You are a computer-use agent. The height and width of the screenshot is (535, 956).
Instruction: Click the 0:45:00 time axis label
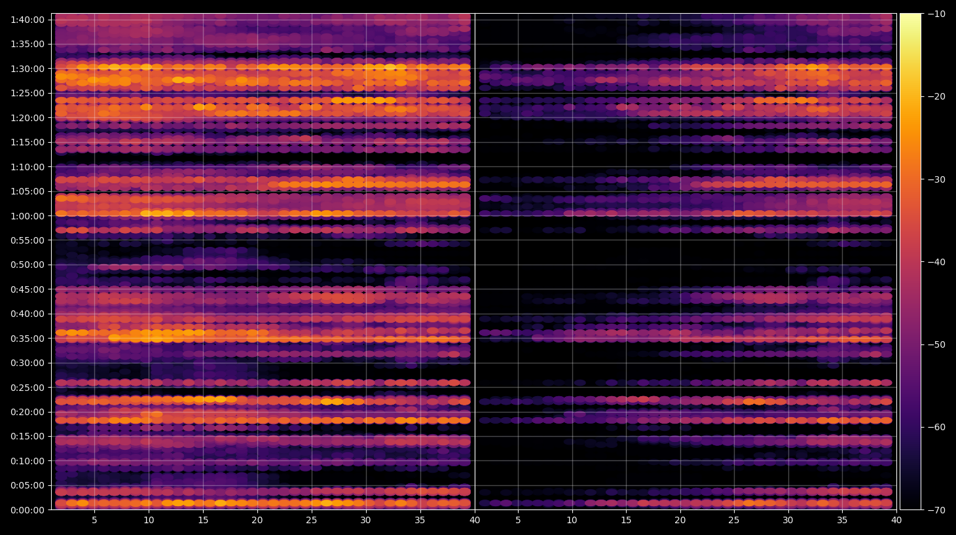pos(28,289)
